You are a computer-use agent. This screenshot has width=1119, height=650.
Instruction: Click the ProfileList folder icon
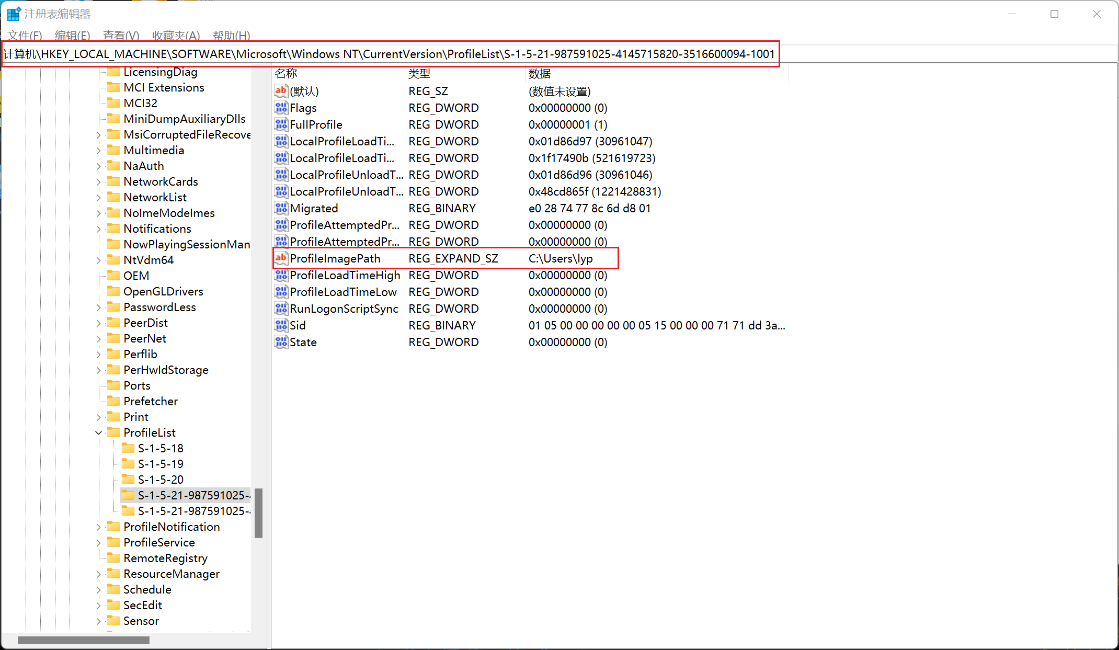click(113, 432)
